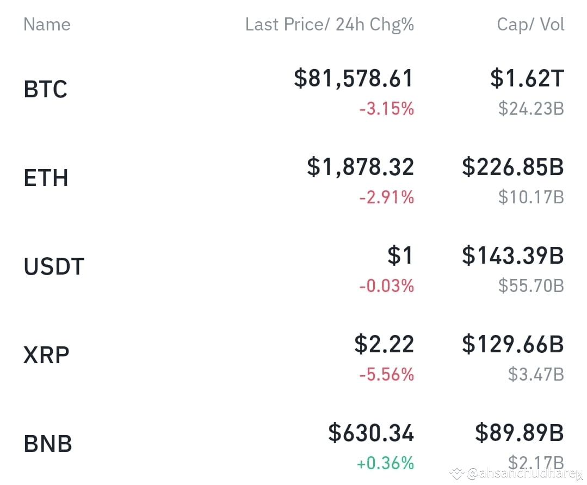Open the USDT coin row
Screen dimensions: 587x485
coord(294,268)
